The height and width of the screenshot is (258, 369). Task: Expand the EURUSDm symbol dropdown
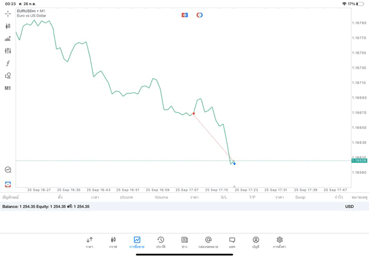click(x=32, y=11)
